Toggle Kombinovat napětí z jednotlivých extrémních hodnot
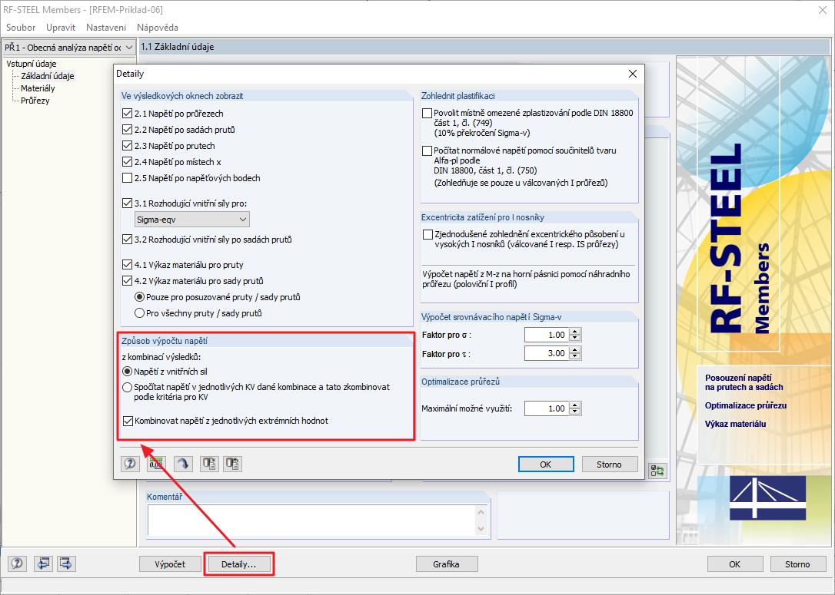This screenshot has height=595, width=835. 128,421
